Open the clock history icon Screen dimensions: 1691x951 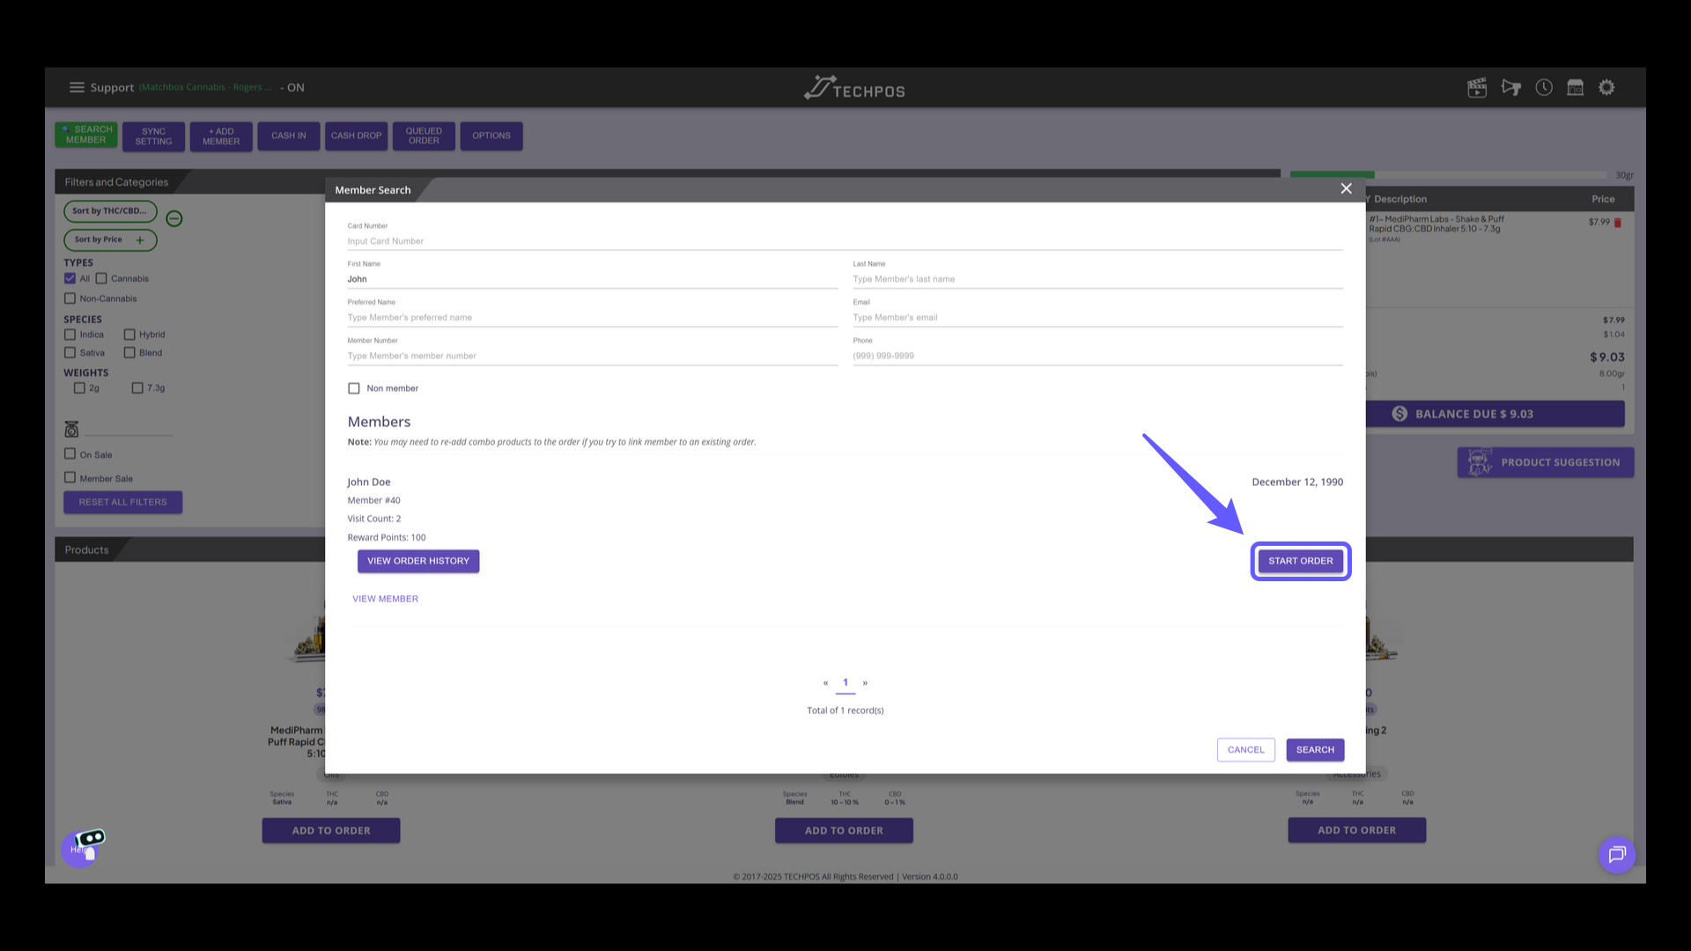tap(1544, 87)
